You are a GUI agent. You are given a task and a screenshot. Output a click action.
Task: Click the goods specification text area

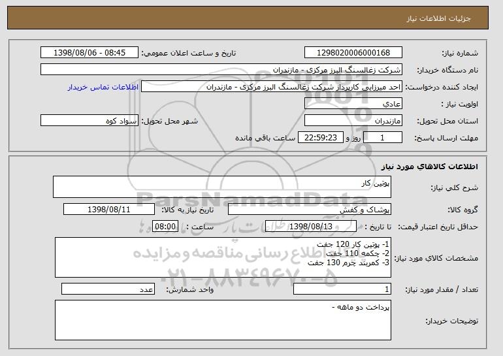(223, 257)
